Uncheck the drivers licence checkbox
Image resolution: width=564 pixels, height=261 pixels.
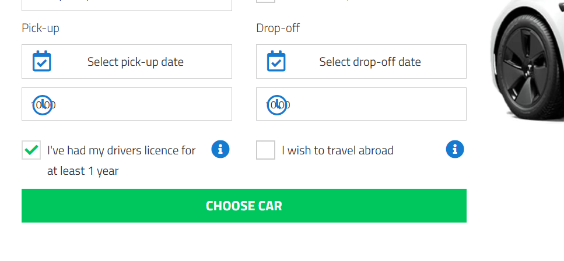coord(31,150)
